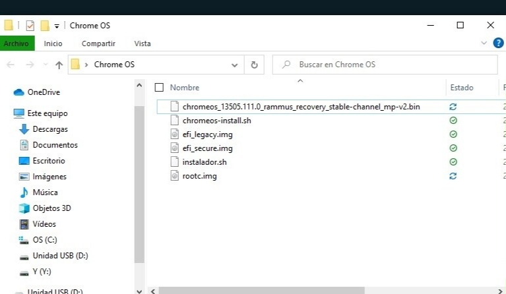
Task: Open Customize Quick Access Toolbar dropdown
Action: pyautogui.click(x=57, y=26)
